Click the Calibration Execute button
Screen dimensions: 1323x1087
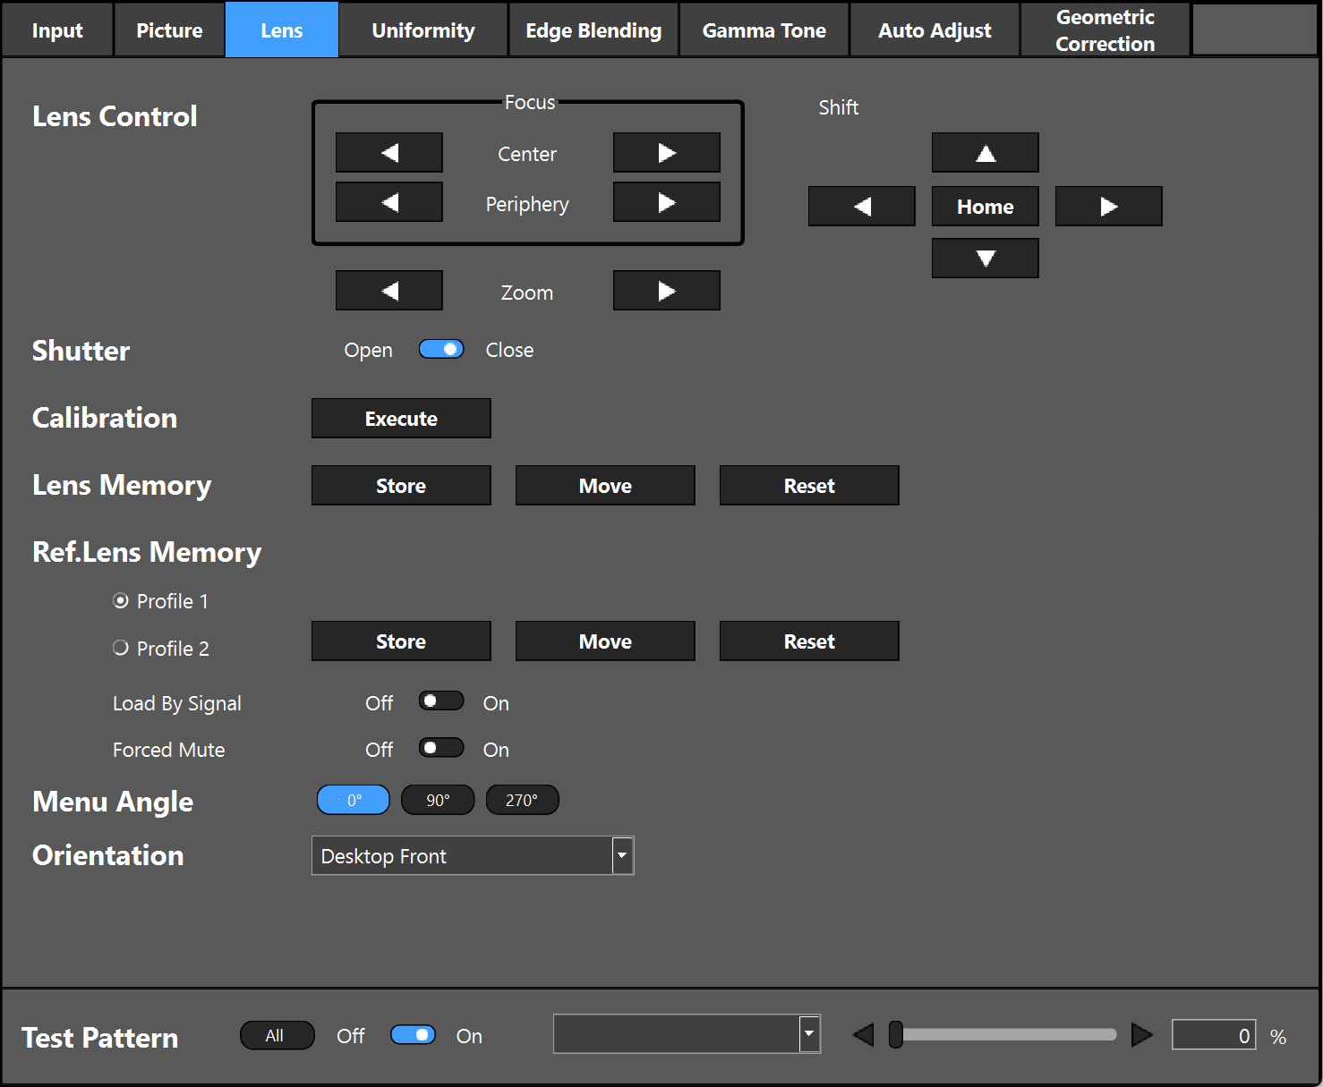pos(401,419)
